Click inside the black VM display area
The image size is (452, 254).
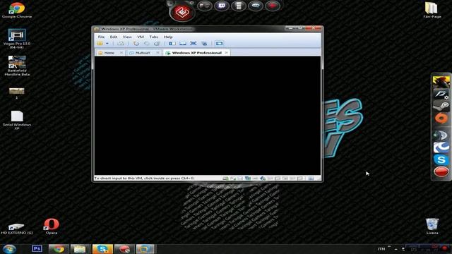pyautogui.click(x=208, y=116)
